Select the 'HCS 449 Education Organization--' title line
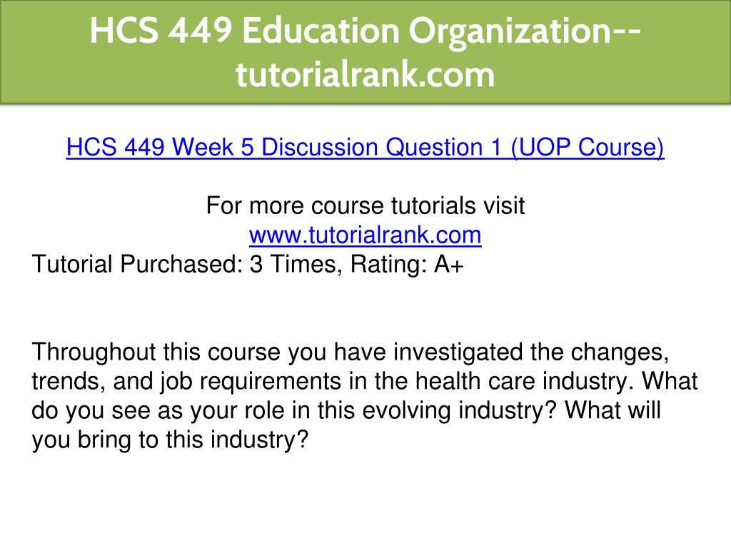The width and height of the screenshot is (731, 548). click(x=365, y=31)
